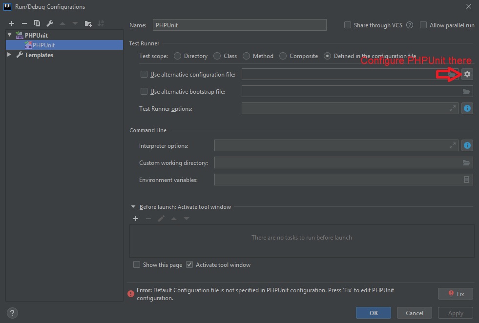The image size is (479, 323).
Task: Sort the configurations alphabetically
Action: point(101,23)
